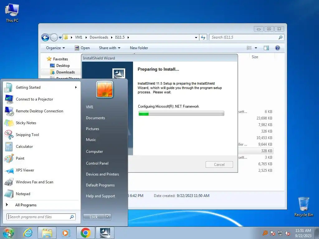
Task: Open Windows Fax and Scan
Action: tap(34, 182)
